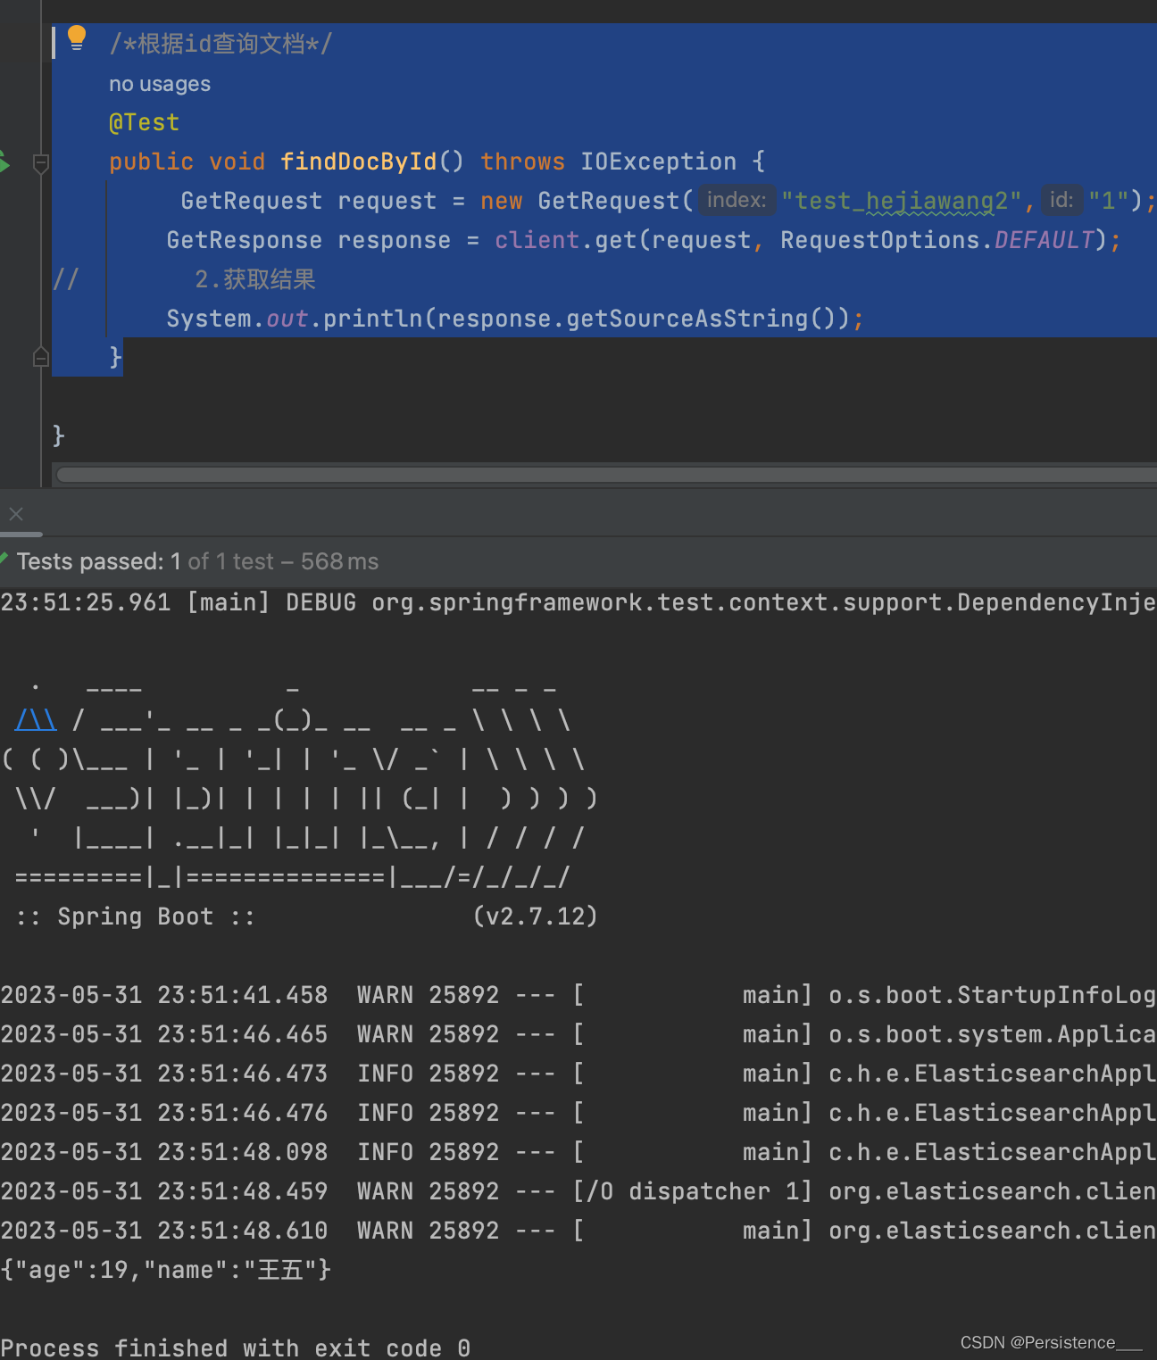Click log line timestamped 23:51:46.465
Screen dimensions: 1157x1360
tap(578, 1034)
